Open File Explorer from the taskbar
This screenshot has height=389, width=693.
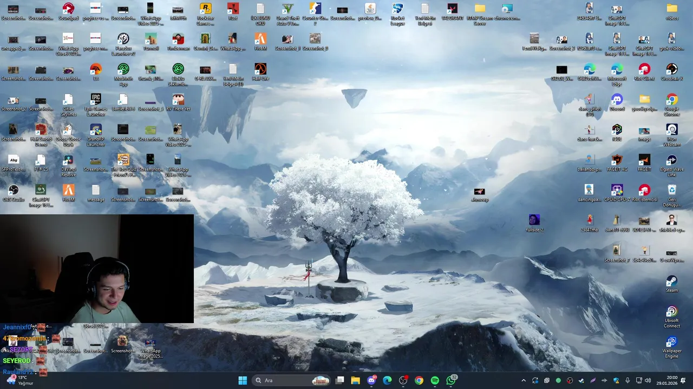355,380
